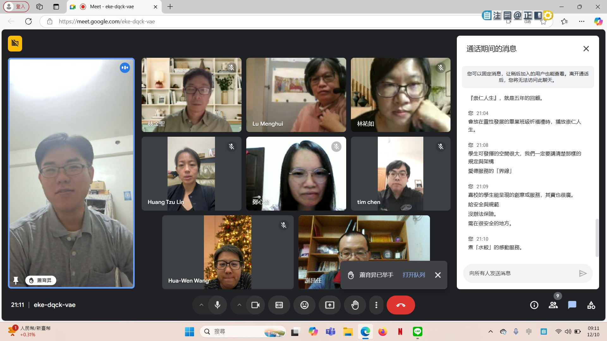The width and height of the screenshot is (607, 341).
Task: Select the Huang Tzu Lin video tile
Action: [192, 174]
